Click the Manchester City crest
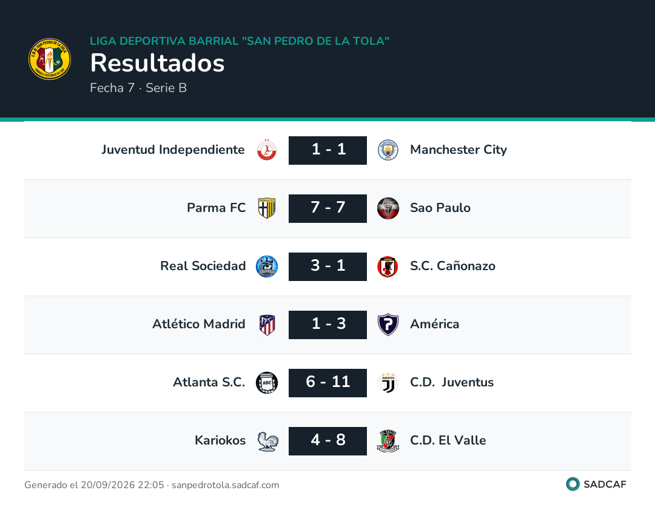Image resolution: width=655 pixels, height=516 pixels. pyautogui.click(x=388, y=150)
